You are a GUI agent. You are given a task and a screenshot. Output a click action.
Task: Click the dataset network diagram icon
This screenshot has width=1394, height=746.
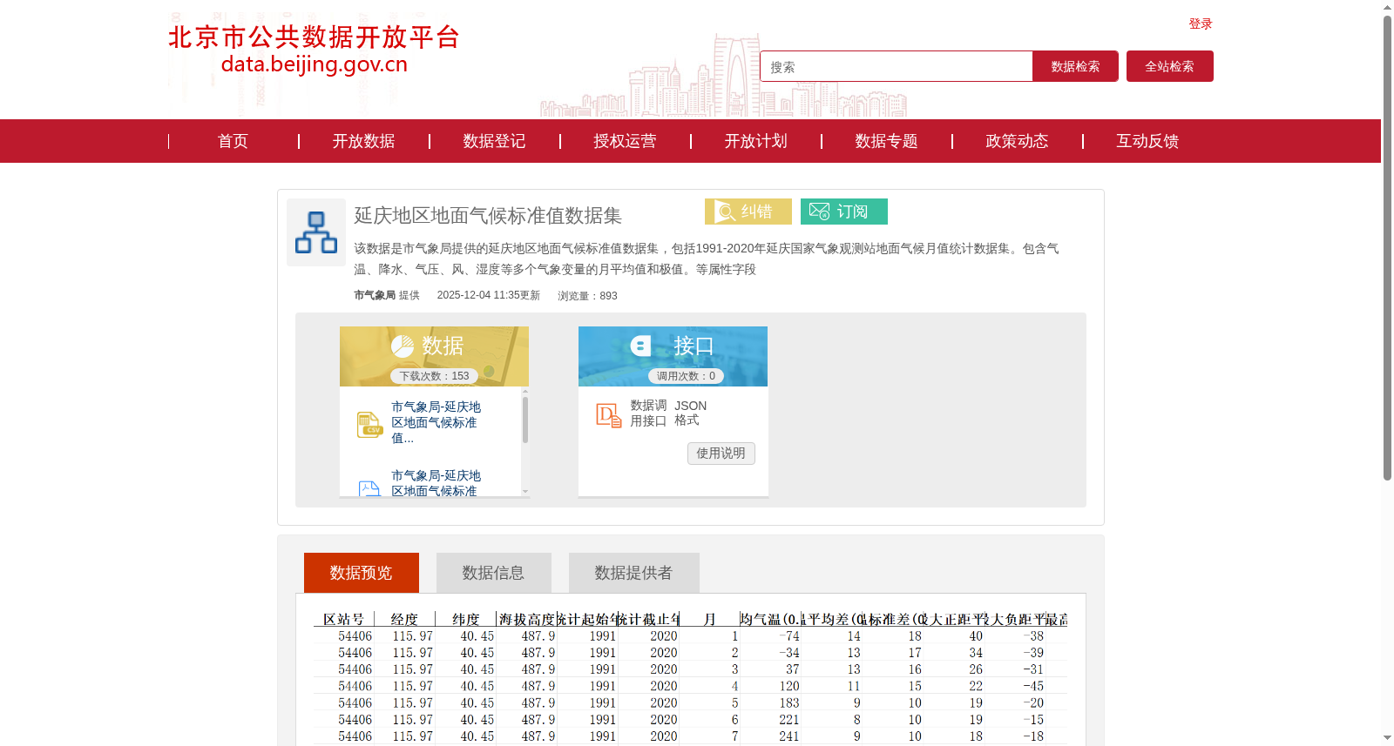coord(316,232)
